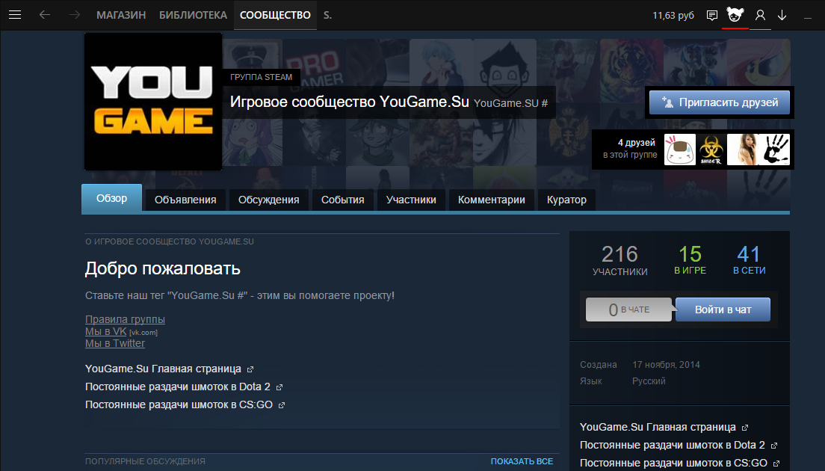
Task: Go back with the left arrow
Action: [45, 15]
